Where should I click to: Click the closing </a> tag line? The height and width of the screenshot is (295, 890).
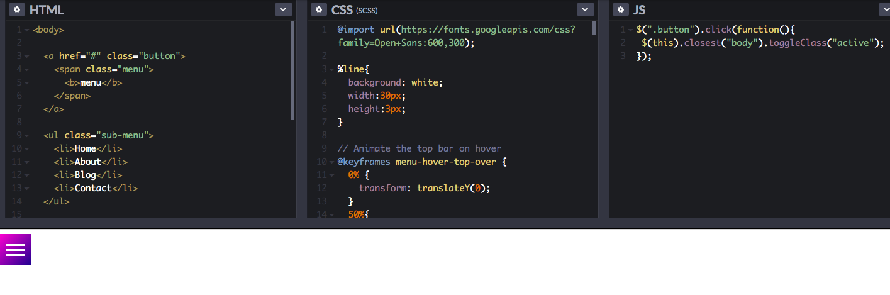coord(54,109)
